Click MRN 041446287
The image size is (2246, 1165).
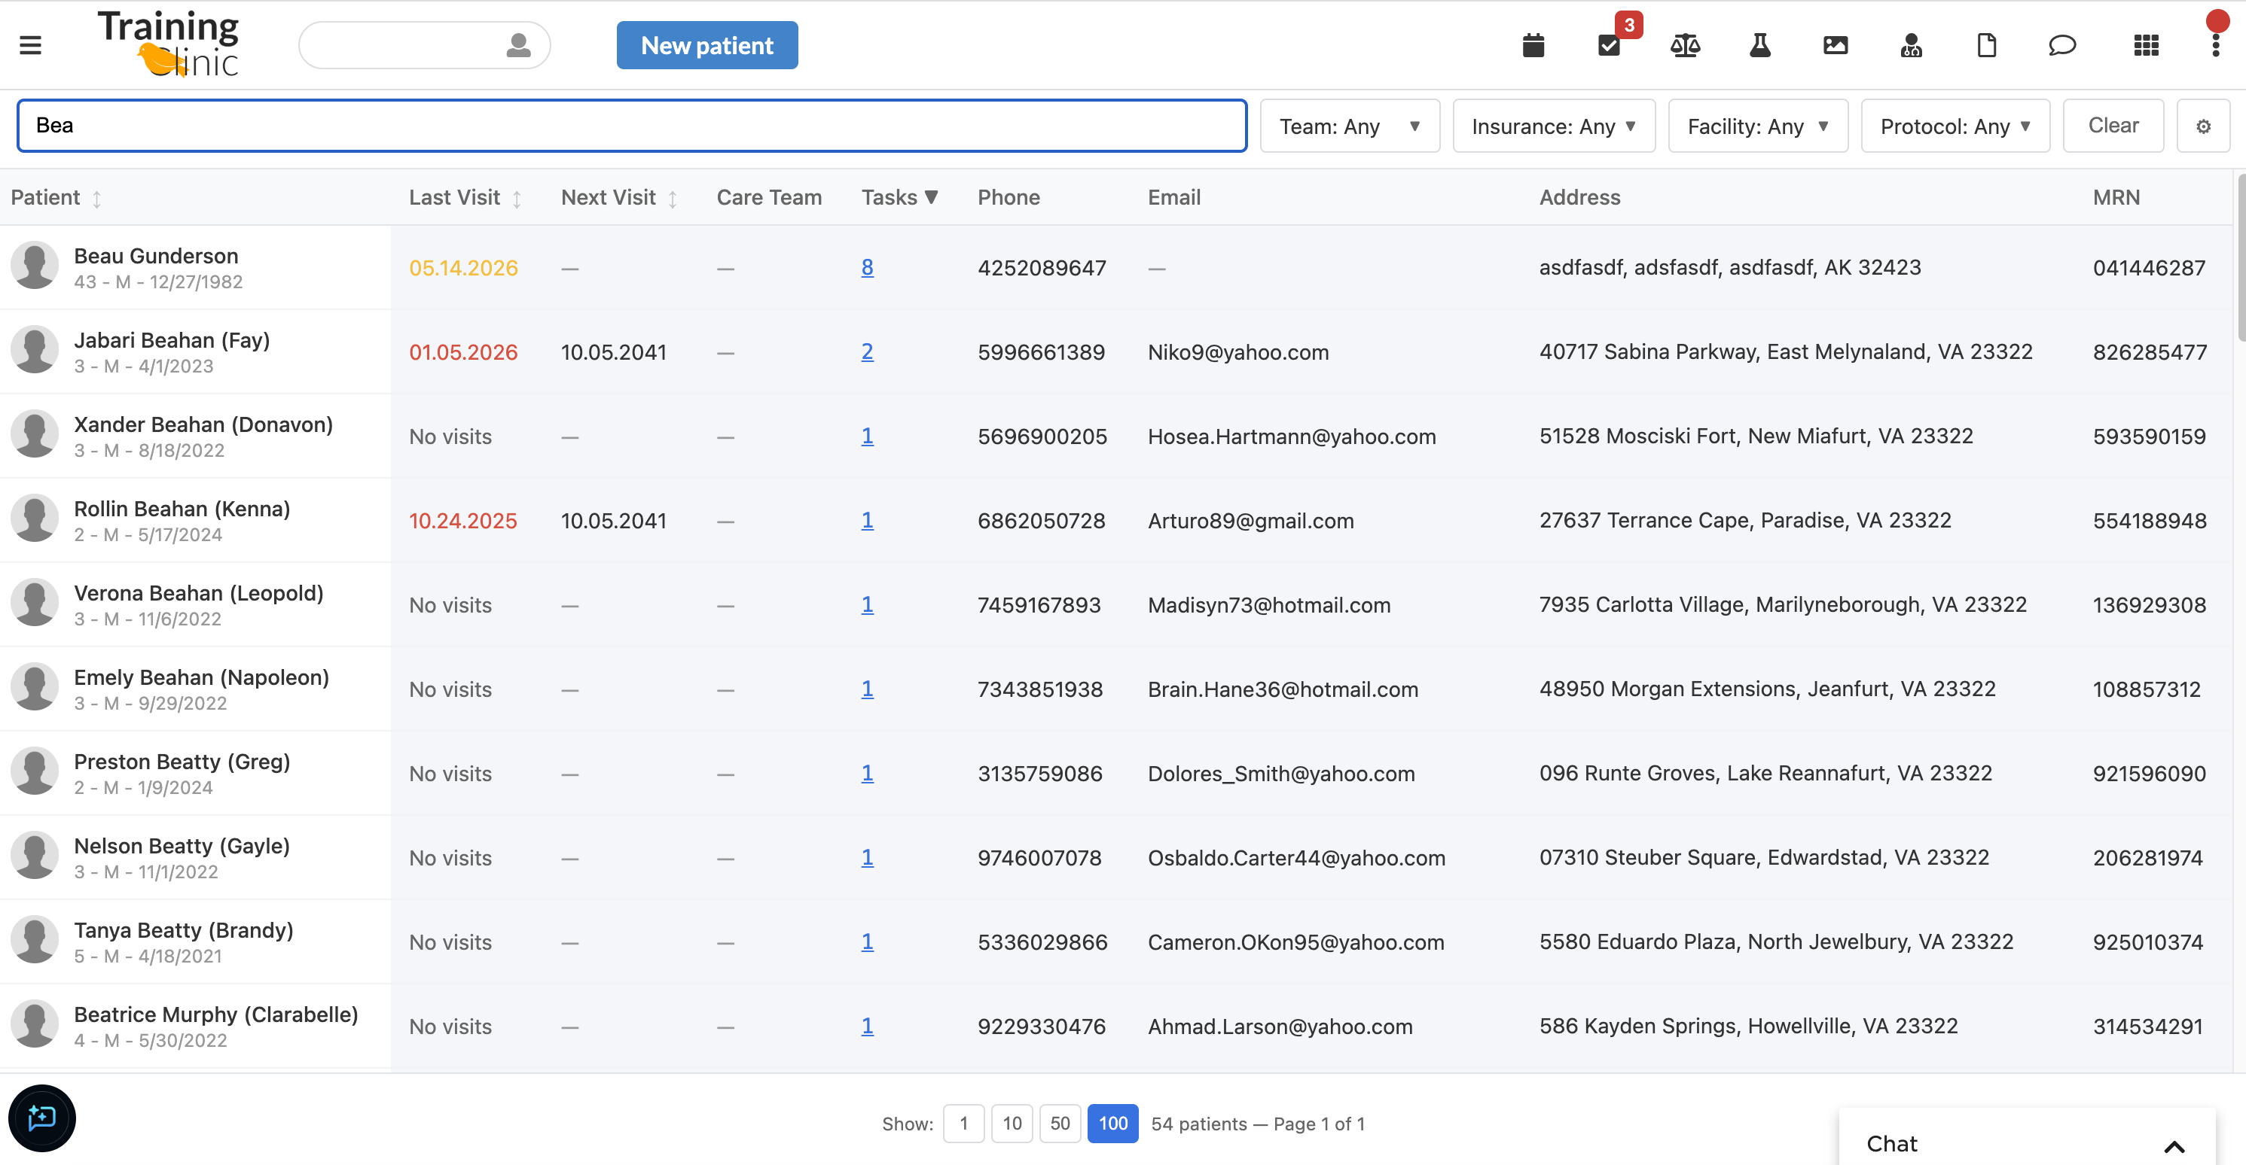coord(2148,267)
